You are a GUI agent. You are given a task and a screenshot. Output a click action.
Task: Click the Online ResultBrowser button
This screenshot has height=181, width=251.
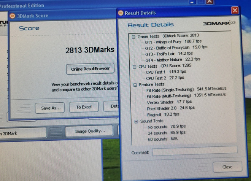click(x=90, y=69)
